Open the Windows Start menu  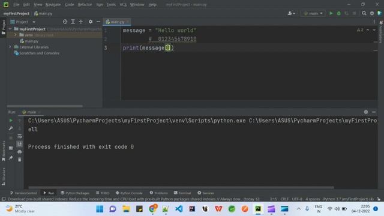100,209
